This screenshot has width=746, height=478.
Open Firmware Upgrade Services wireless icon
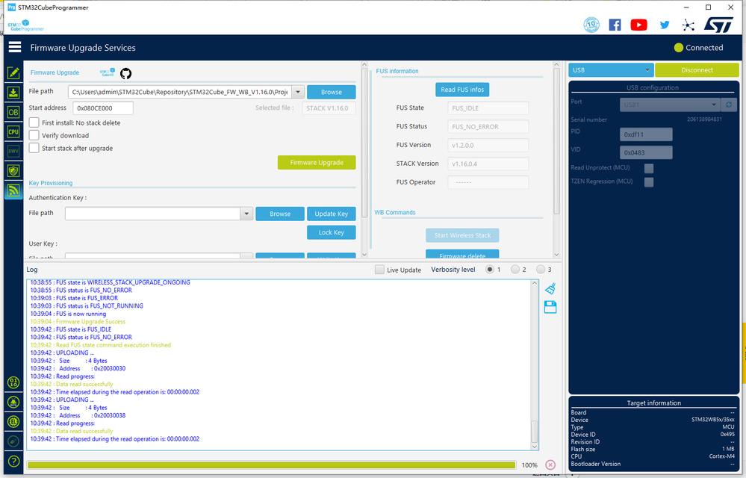13,190
